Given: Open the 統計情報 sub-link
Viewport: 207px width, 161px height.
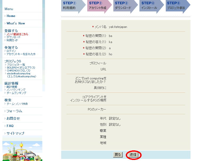Looking at the screenshot, I should (x=12, y=87).
